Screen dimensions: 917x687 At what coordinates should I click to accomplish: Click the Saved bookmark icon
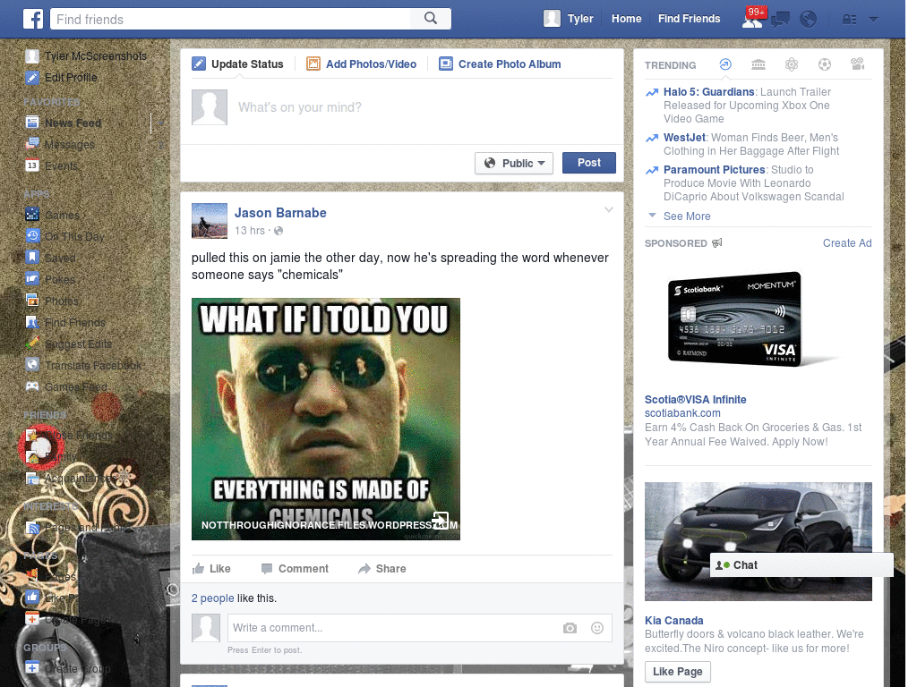tap(32, 258)
